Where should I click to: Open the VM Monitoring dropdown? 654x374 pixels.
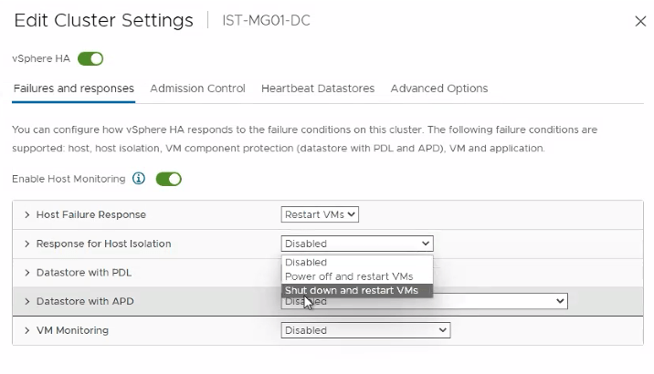pyautogui.click(x=365, y=330)
